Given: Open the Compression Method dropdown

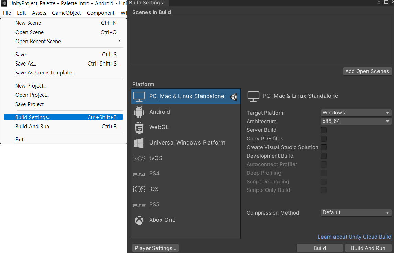Looking at the screenshot, I should point(356,212).
